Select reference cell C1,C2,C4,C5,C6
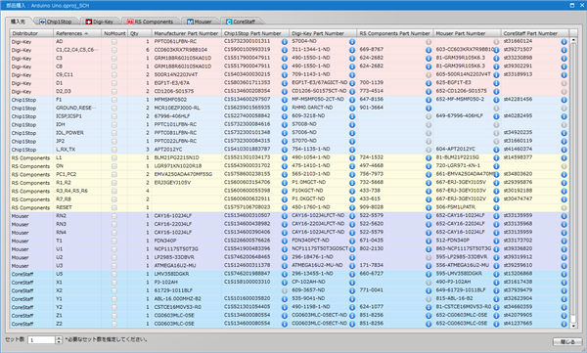Viewport: 587px width, 353px height. point(77,50)
